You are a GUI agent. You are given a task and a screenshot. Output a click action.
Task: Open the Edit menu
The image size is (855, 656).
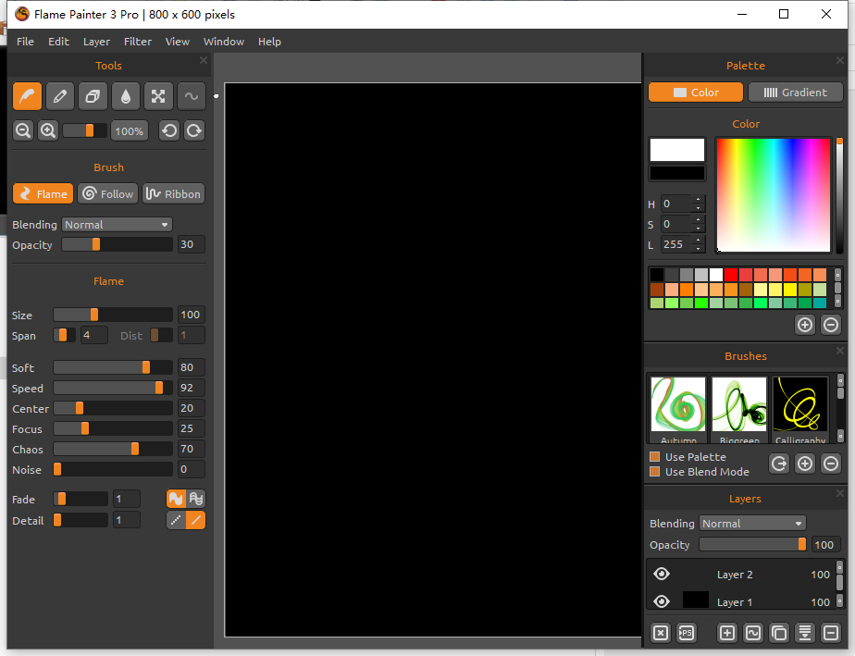[x=58, y=42]
